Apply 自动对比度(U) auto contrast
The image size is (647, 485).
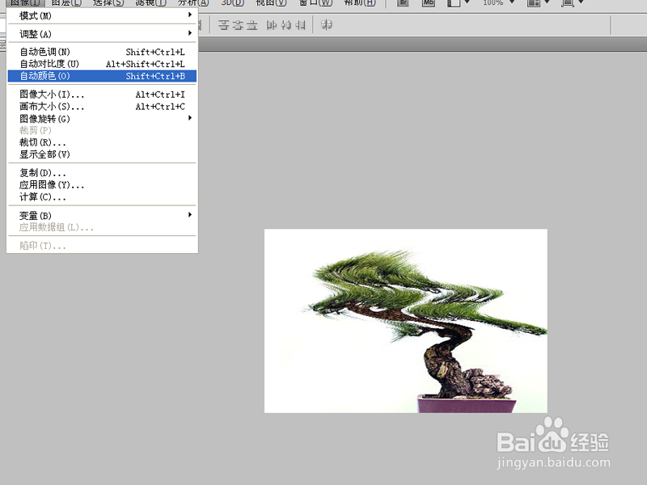coord(102,64)
